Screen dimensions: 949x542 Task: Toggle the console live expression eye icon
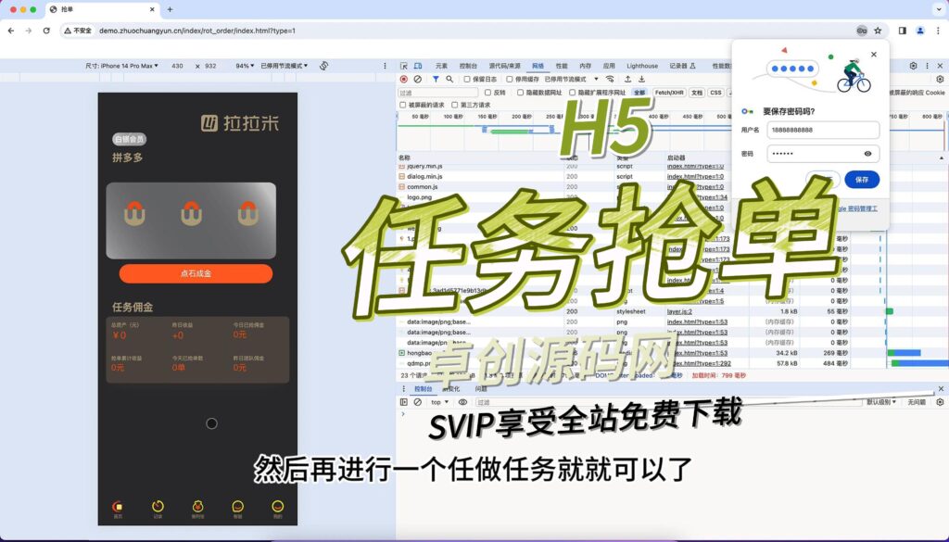463,402
